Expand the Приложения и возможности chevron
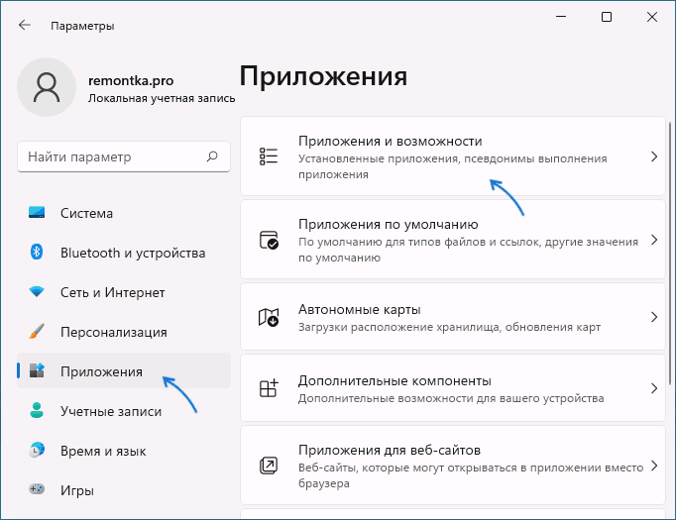Image resolution: width=676 pixels, height=520 pixels. click(x=654, y=156)
